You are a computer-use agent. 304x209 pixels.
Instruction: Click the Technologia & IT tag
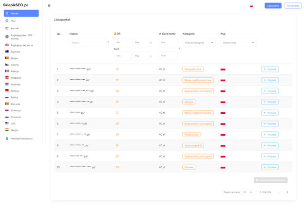click(x=193, y=145)
